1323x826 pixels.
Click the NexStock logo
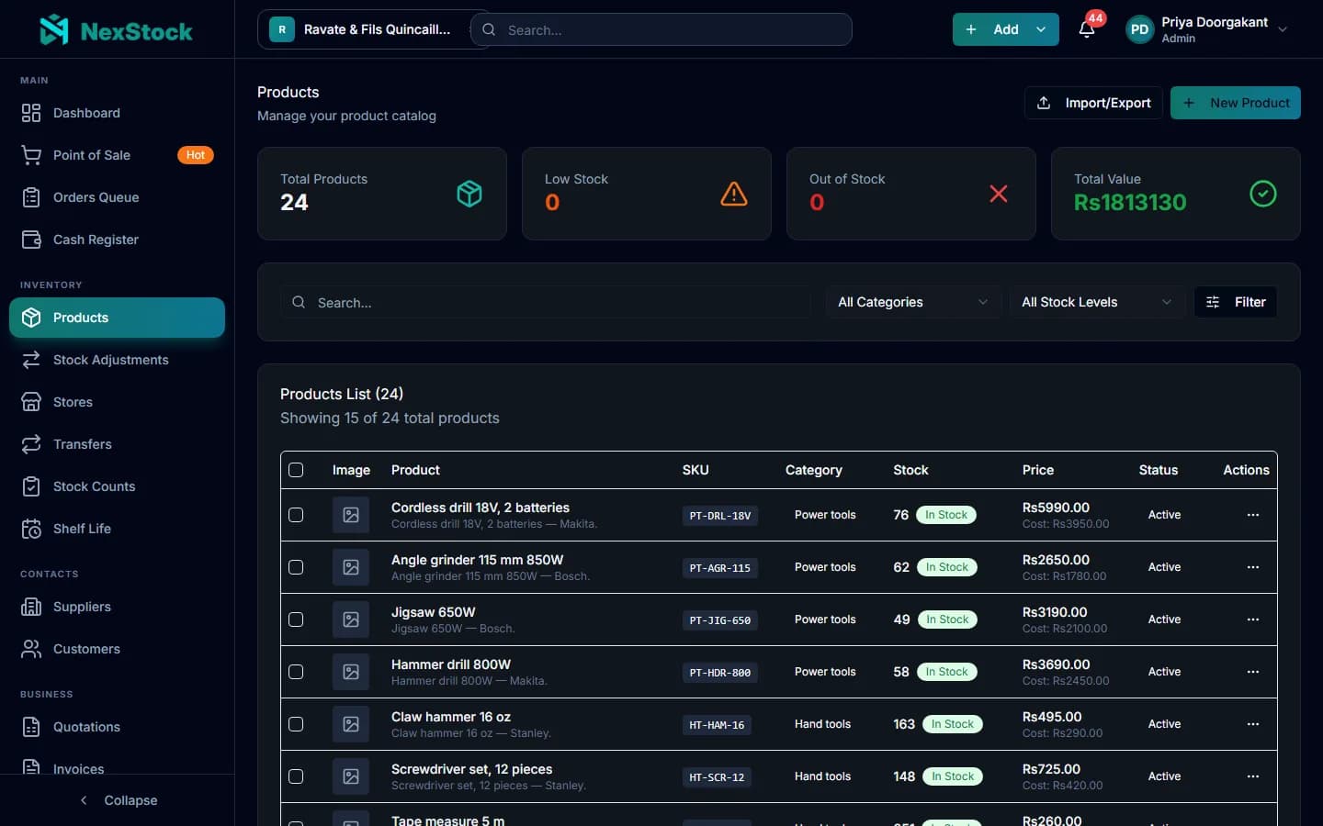click(117, 30)
